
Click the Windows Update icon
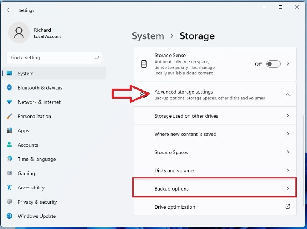click(x=10, y=216)
